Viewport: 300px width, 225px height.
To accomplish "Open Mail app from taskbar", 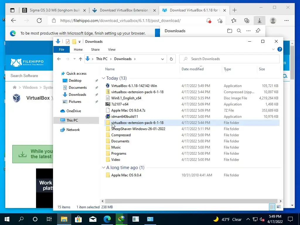I will click(93, 219).
